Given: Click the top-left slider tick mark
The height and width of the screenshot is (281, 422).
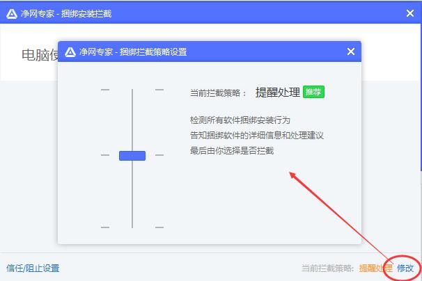Looking at the screenshot, I should coord(105,90).
